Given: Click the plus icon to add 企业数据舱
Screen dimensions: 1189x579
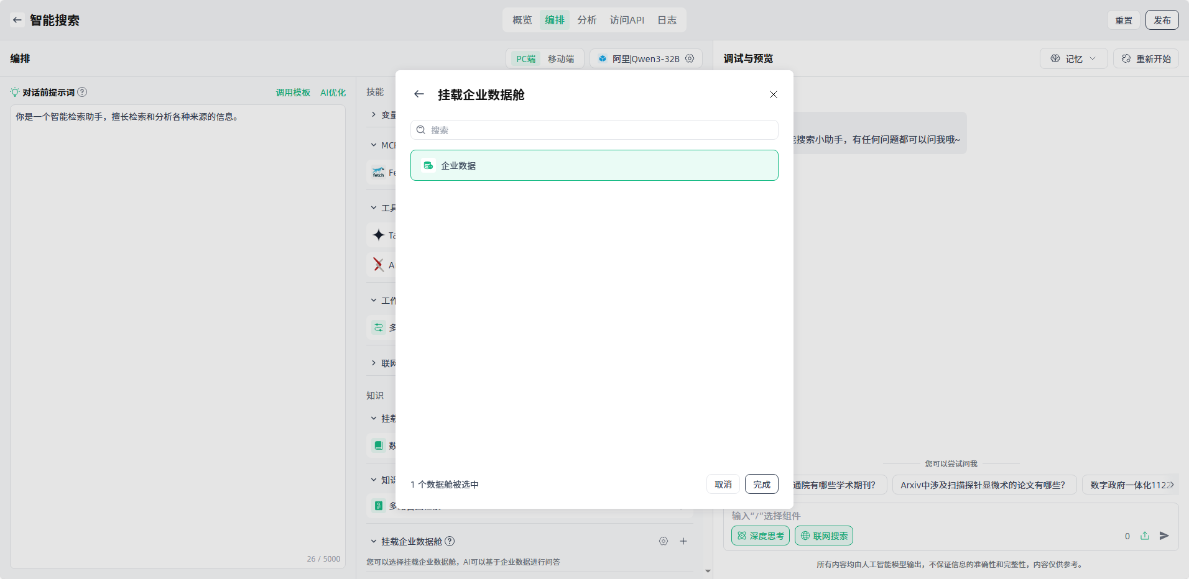Looking at the screenshot, I should tap(683, 541).
